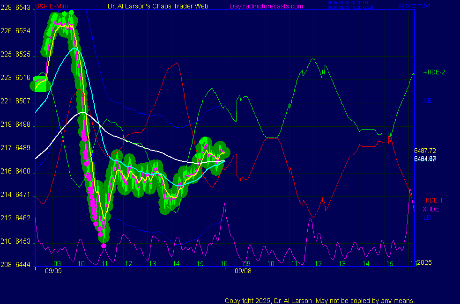Click the -TIDE-1 legend label

click(x=432, y=200)
